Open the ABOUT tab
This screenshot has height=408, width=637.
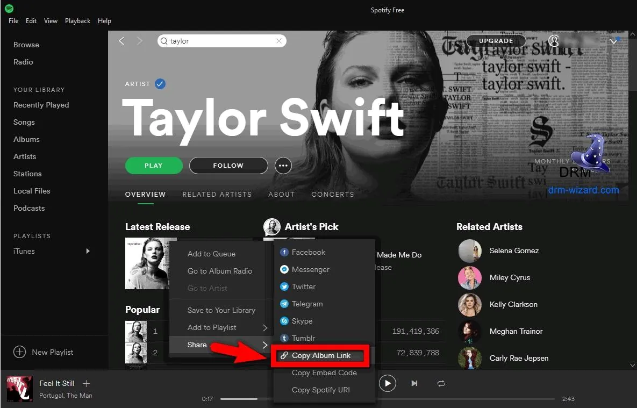(282, 194)
